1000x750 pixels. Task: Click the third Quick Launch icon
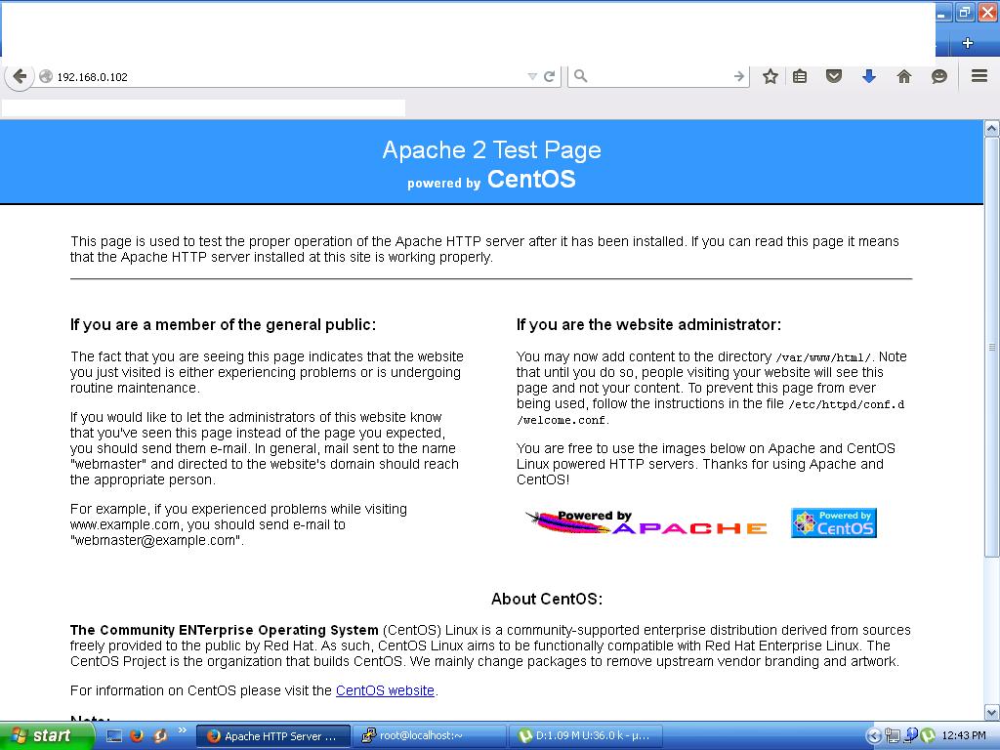point(160,736)
